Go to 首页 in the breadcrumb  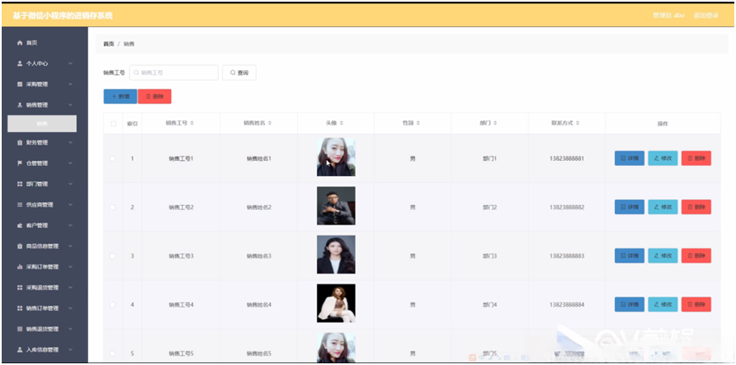108,44
